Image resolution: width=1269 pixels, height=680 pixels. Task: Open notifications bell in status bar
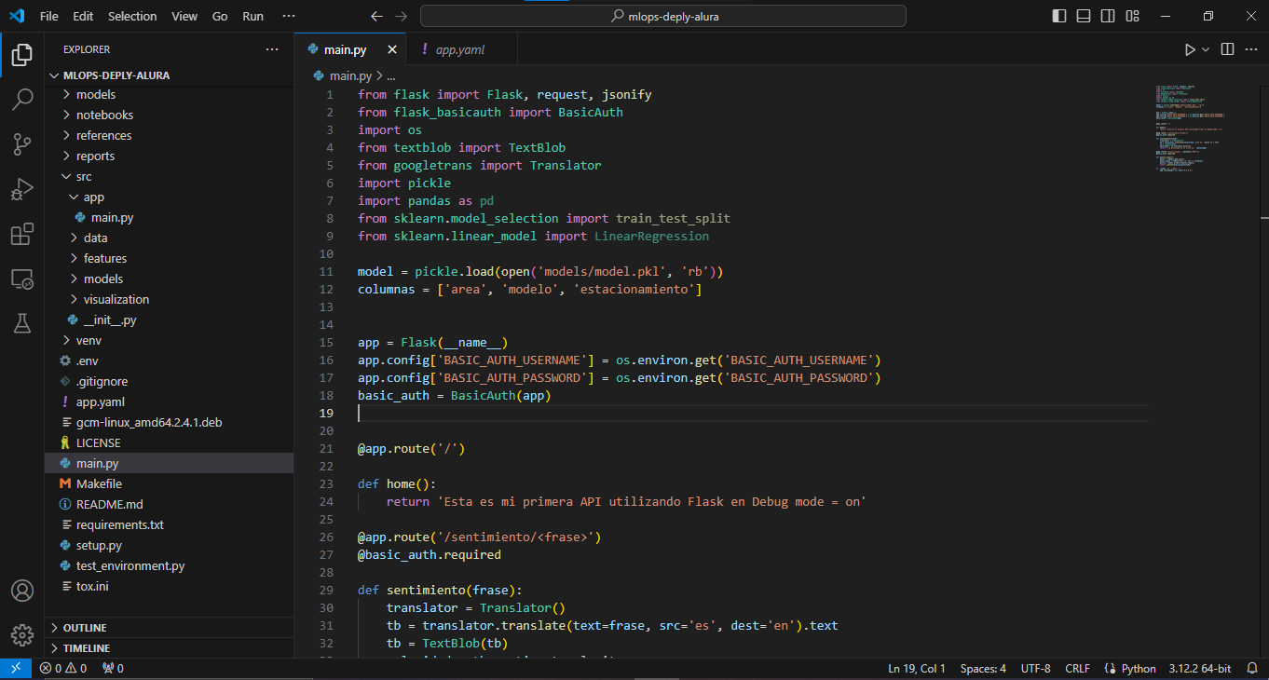[x=1251, y=668]
